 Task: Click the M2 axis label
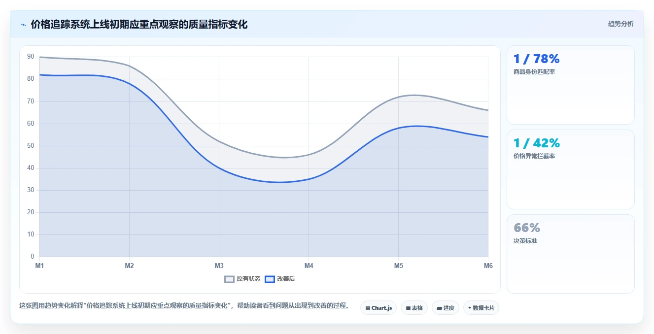(129, 266)
